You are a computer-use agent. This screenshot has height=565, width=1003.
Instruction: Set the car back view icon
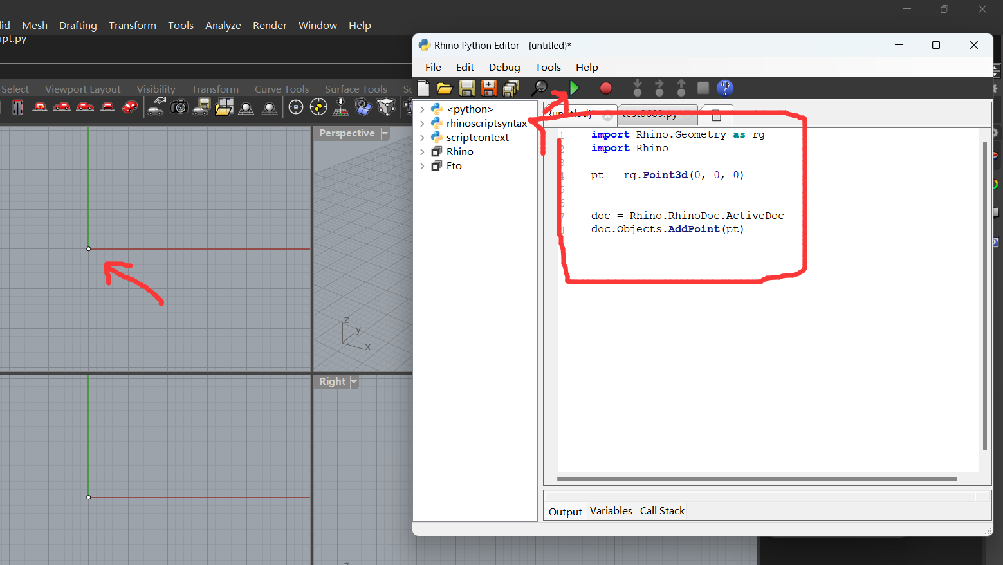point(107,107)
